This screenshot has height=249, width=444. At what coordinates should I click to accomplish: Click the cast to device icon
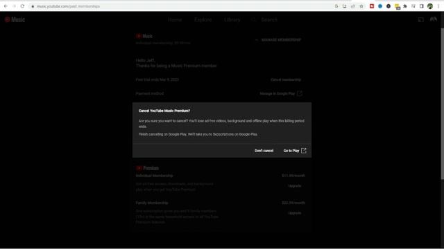click(x=421, y=20)
